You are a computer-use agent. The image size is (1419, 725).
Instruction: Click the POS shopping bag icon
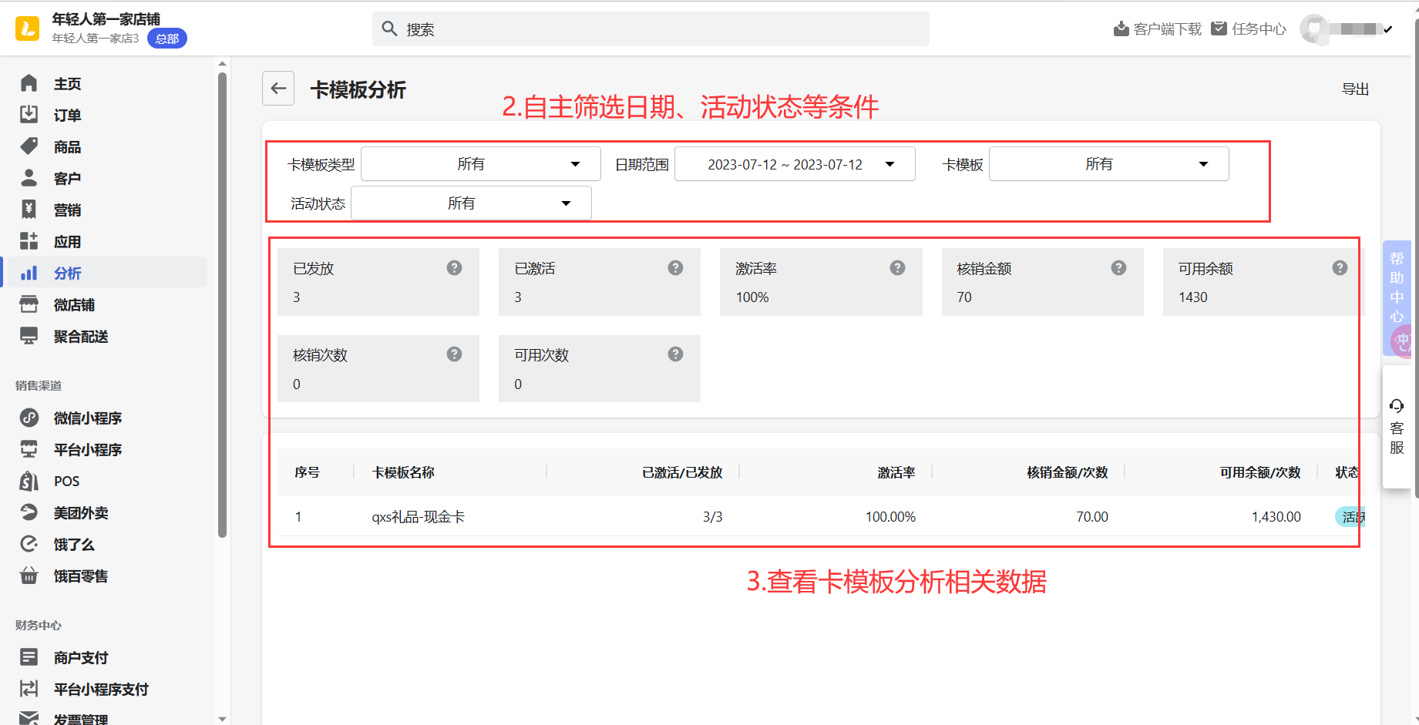(x=29, y=481)
